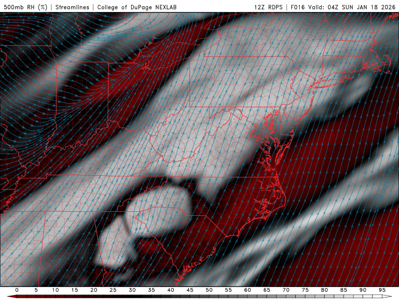Select 'F016 Valid: 04Z SUN JAN 18 2026' text
399x299 pixels.
[x=343, y=7]
